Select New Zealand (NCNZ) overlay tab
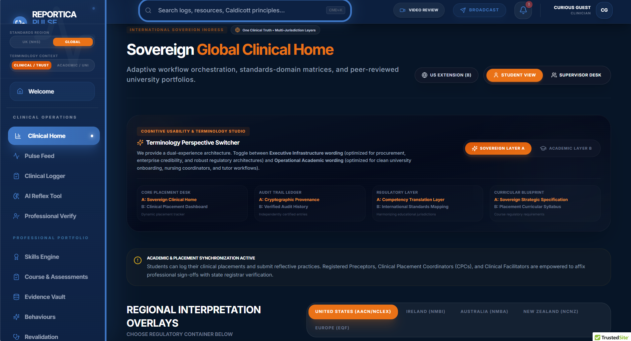The height and width of the screenshot is (341, 631). coord(551,312)
